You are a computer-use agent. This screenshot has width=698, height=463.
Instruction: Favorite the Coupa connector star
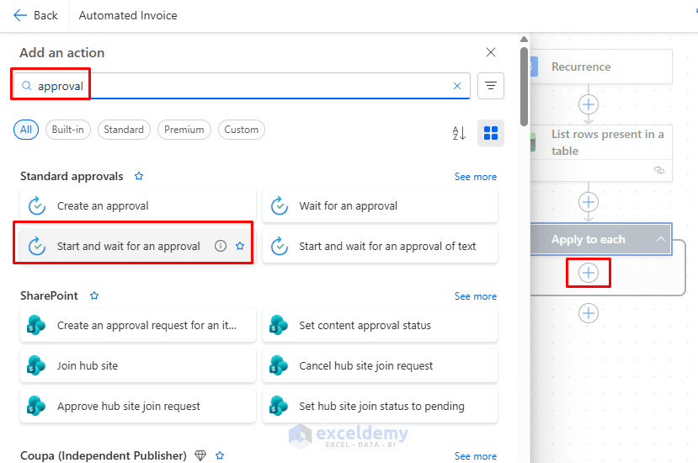[220, 455]
